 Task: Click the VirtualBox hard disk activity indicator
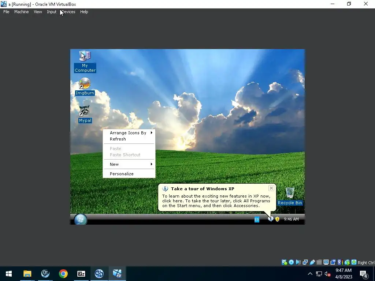pos(284,262)
